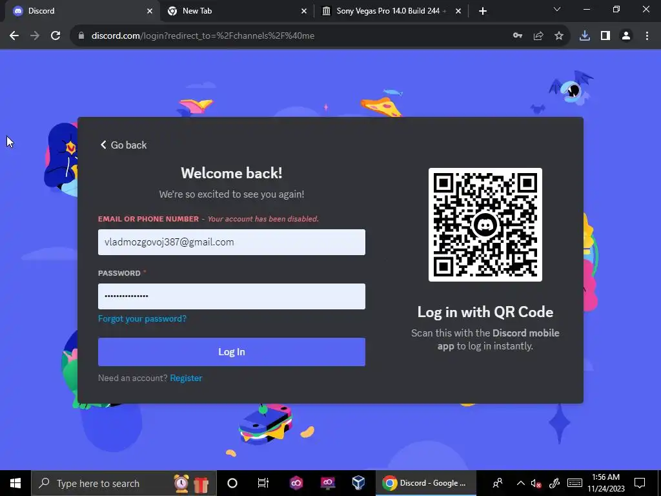
Task: Open Cortana circle icon on taskbar
Action: click(232, 483)
